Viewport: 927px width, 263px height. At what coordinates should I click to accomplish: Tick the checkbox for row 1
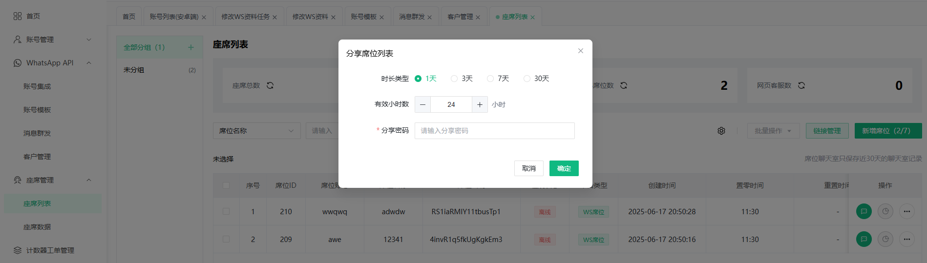pyautogui.click(x=226, y=211)
